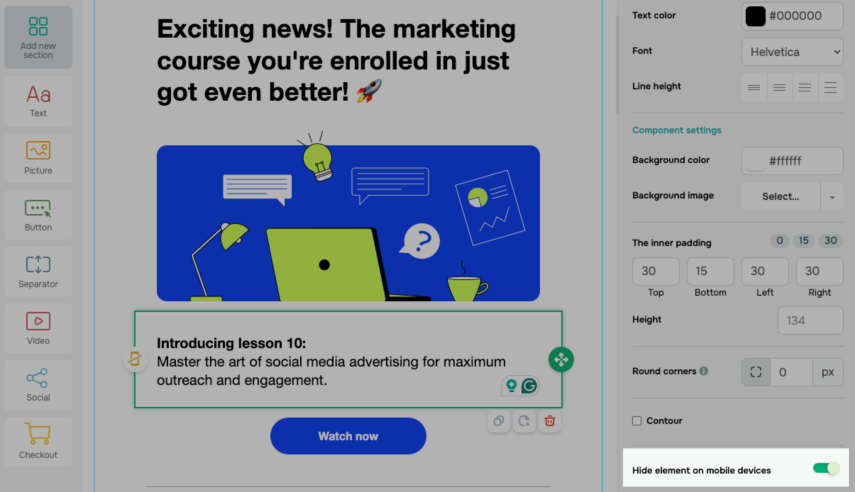Image resolution: width=855 pixels, height=492 pixels.
Task: Delete the selected text block with trash icon
Action: (550, 421)
